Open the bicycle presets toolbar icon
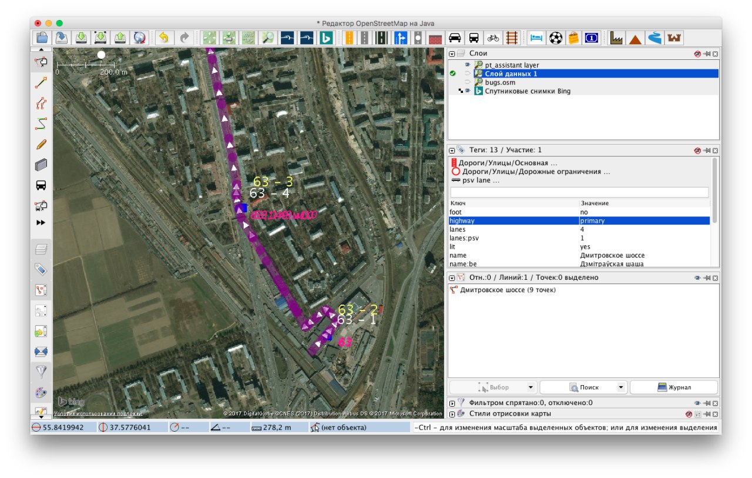Screen dimensions: 752x478 [493, 38]
